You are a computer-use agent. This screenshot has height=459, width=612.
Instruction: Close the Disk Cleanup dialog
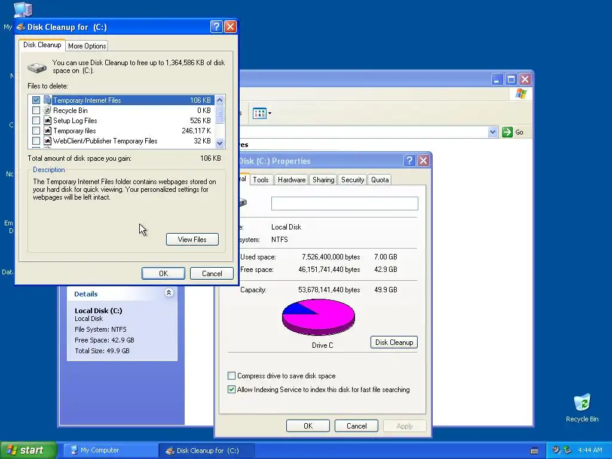click(x=230, y=26)
